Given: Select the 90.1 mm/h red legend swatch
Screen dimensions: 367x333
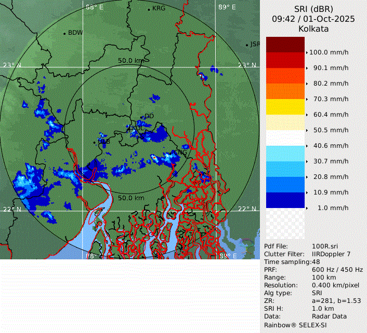Looking at the screenshot, I should click(x=285, y=60).
